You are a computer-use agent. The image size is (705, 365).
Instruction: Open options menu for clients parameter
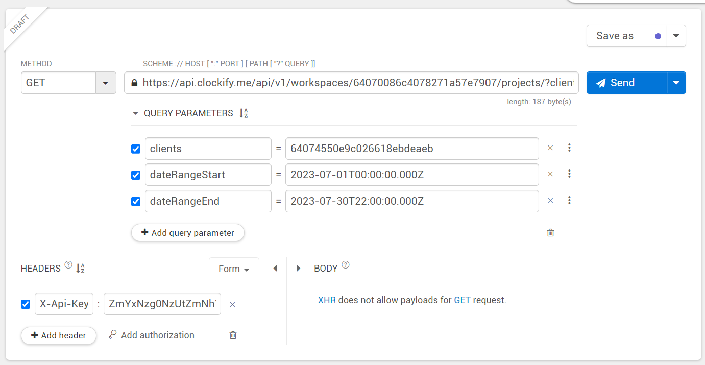(x=569, y=148)
